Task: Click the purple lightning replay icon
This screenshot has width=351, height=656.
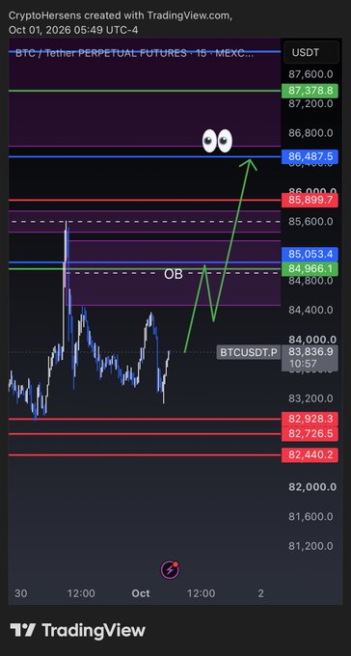Action: tap(170, 569)
